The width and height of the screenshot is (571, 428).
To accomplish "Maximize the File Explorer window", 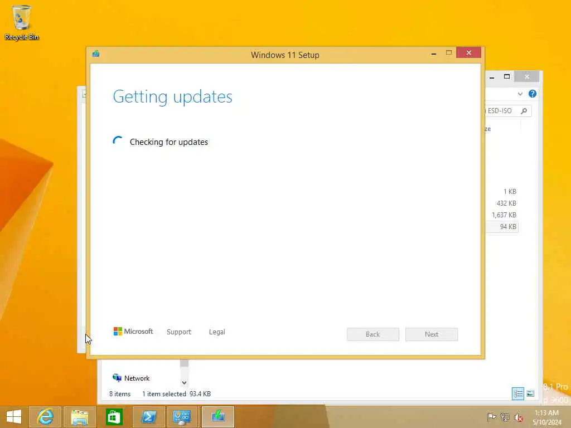I will tap(506, 76).
